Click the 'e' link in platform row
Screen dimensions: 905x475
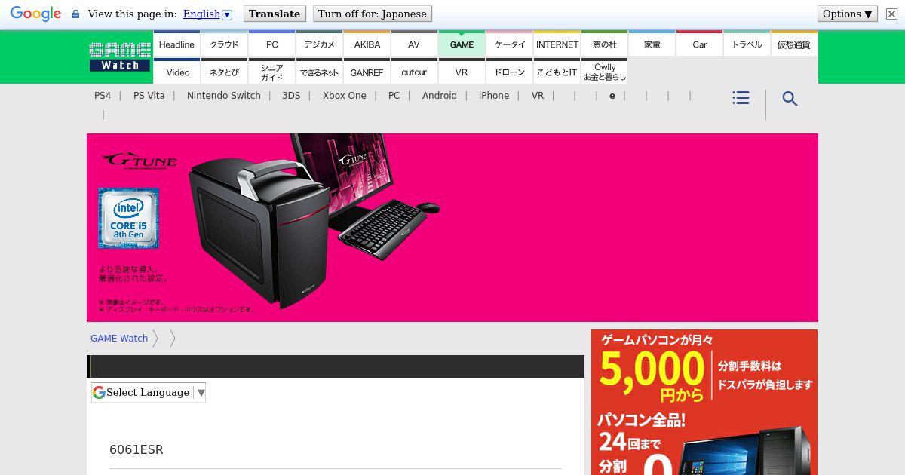[x=612, y=96]
